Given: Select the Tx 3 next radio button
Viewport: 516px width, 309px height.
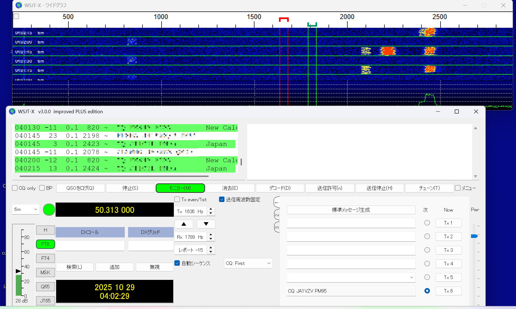Looking at the screenshot, I should (x=427, y=250).
